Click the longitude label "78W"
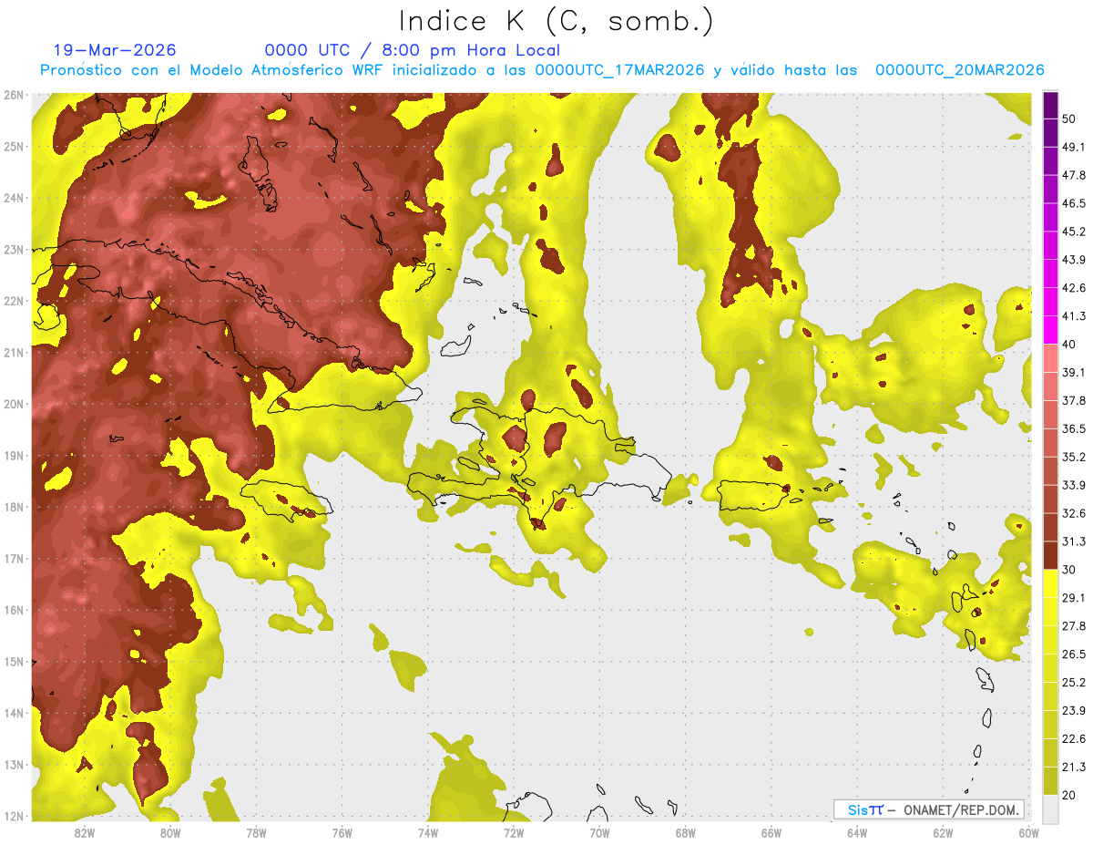1093x845 pixels. [x=256, y=832]
